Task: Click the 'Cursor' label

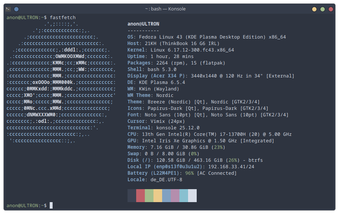Action: point(136,121)
